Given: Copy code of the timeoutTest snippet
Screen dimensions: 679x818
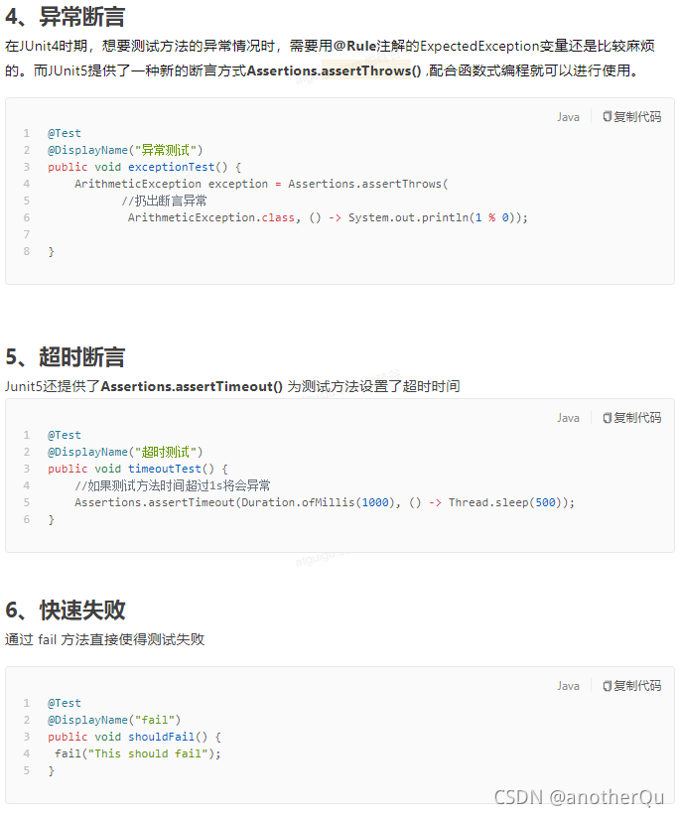Looking at the screenshot, I should tap(631, 417).
